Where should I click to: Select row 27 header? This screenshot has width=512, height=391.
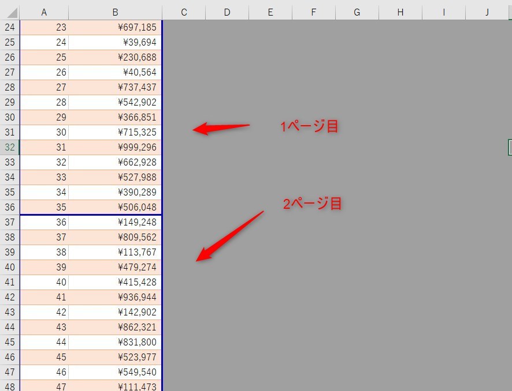[x=10, y=72]
